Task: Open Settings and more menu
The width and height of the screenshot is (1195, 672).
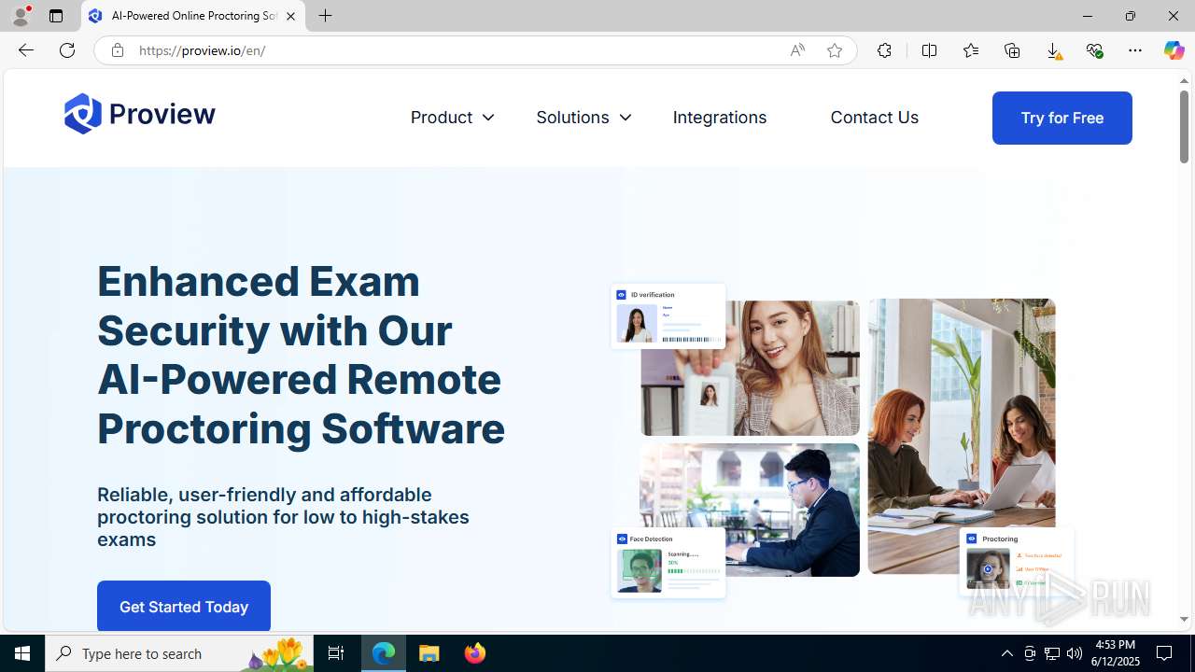Action: [1135, 50]
